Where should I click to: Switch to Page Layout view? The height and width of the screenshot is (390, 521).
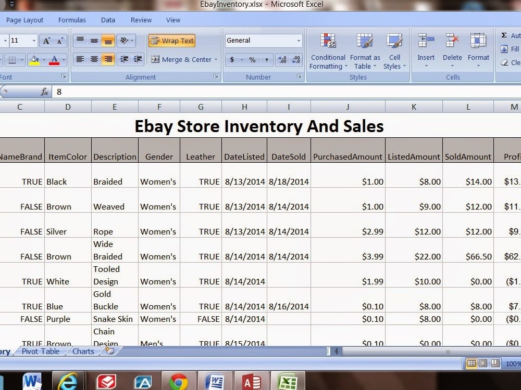coord(483,363)
